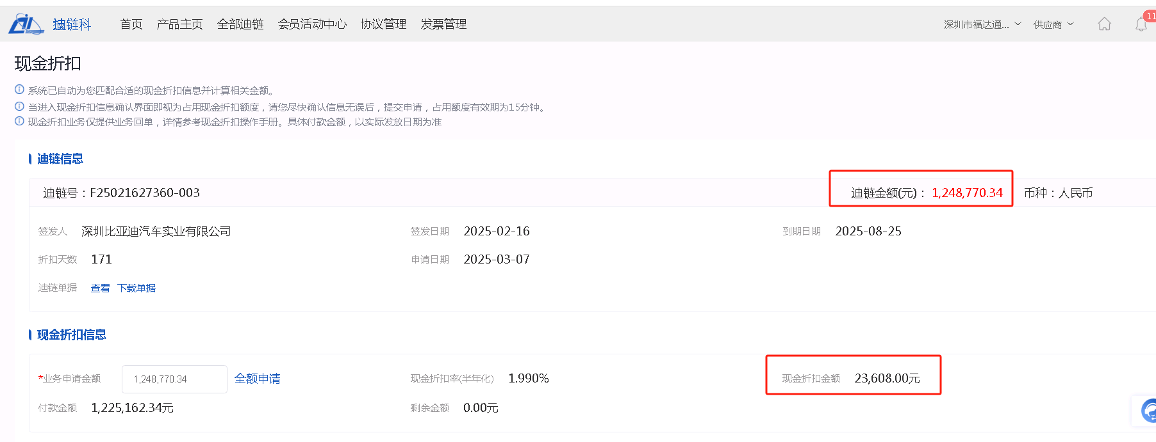Click 签发日期 value 2025-02-16
Viewport: 1156px width, 442px height.
[x=497, y=231]
